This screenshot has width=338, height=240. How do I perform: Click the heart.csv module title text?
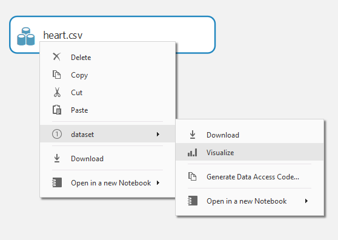tap(63, 35)
